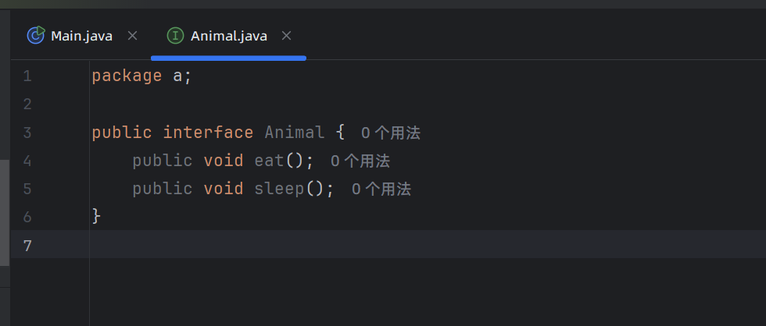Place the cursor on the Animal identifier
The width and height of the screenshot is (766, 326).
click(294, 133)
